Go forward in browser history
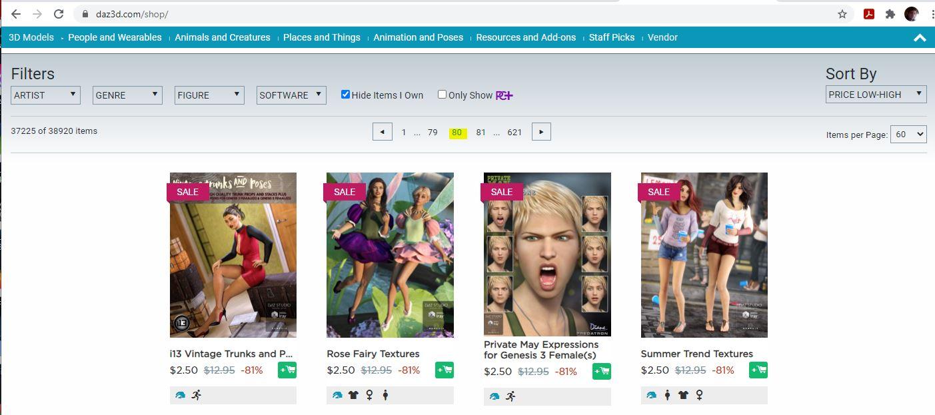Image resolution: width=935 pixels, height=415 pixels. coord(37,14)
